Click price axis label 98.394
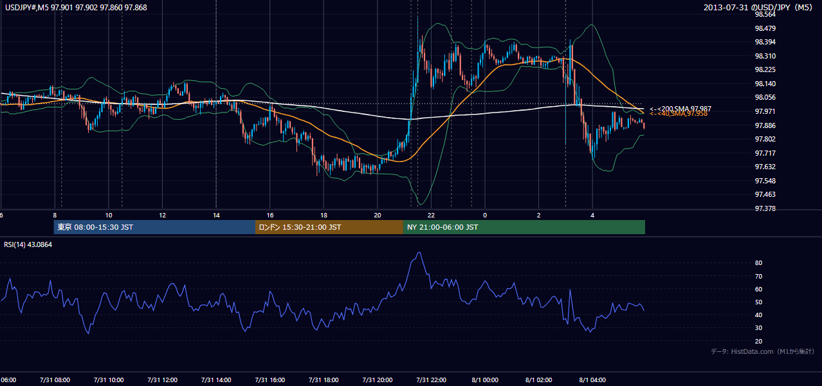This screenshot has height=386, width=822. [x=765, y=42]
